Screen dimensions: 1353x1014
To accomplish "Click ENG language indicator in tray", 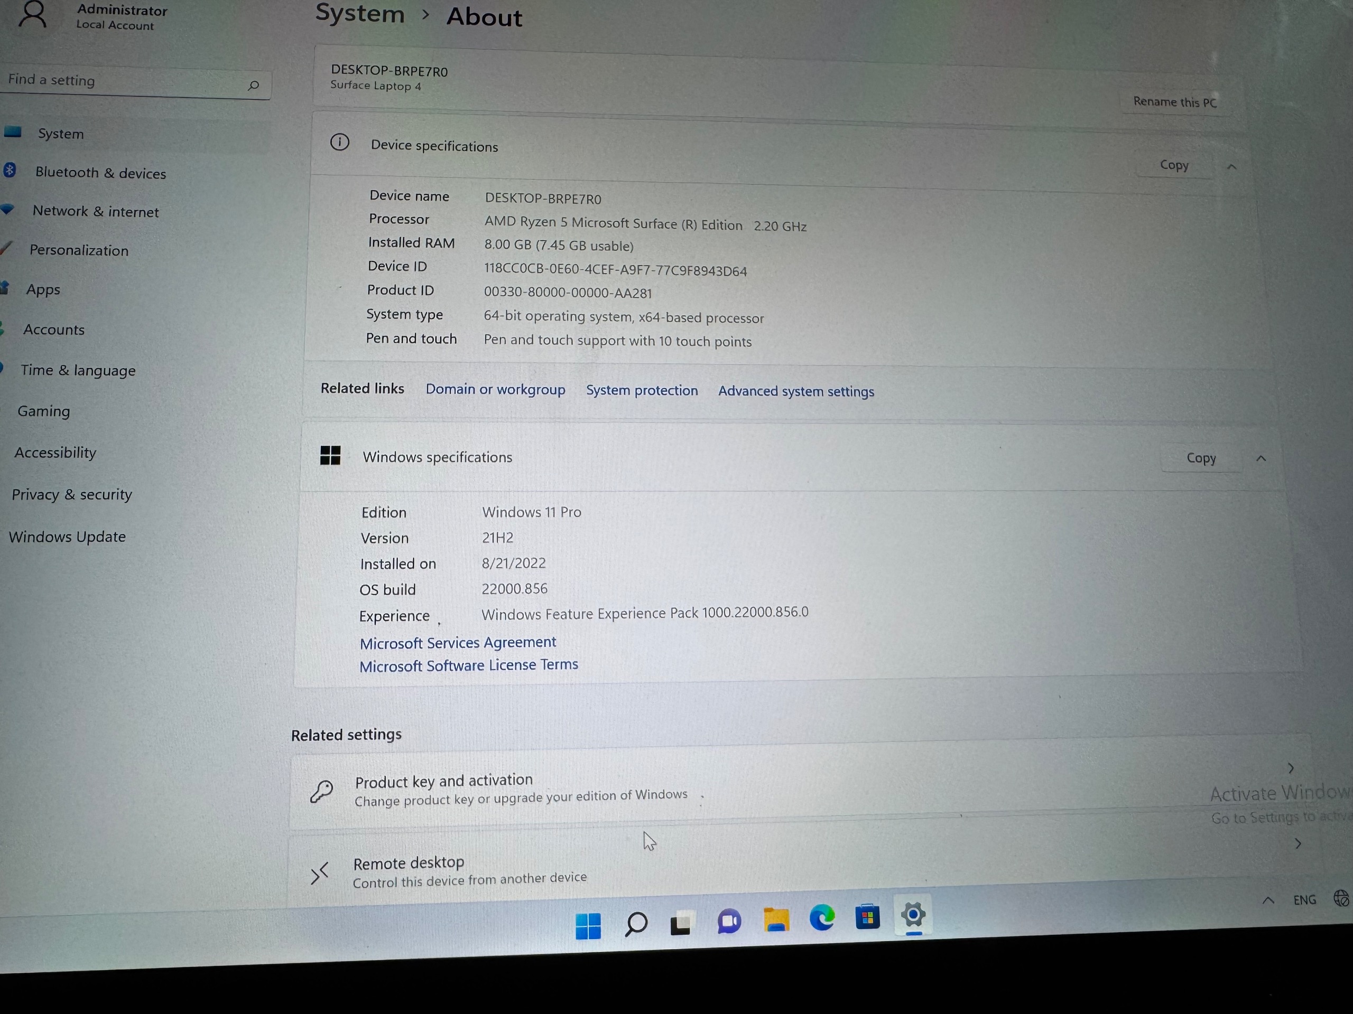I will point(1304,900).
